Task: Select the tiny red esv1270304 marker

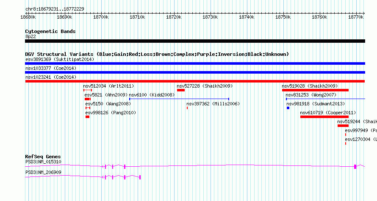Action: (346, 143)
